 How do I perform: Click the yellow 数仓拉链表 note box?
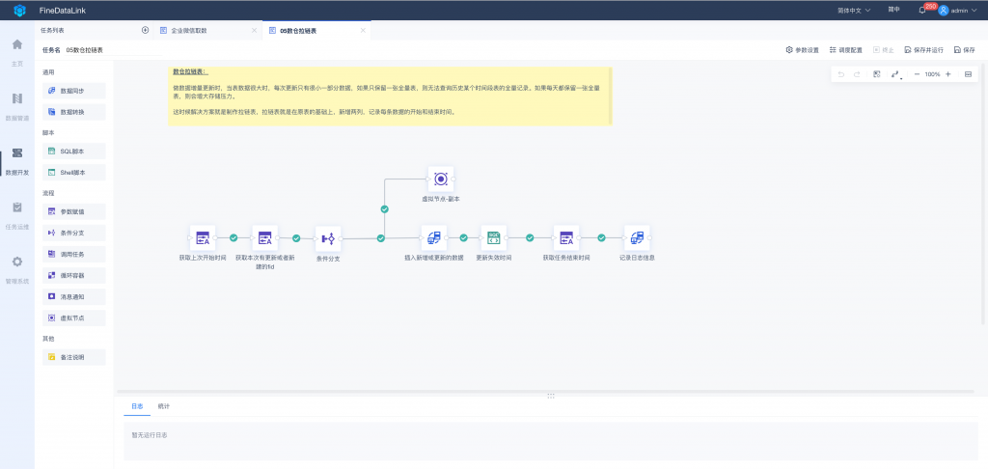tap(390, 96)
